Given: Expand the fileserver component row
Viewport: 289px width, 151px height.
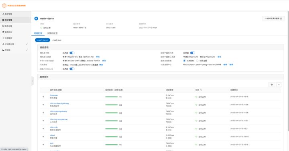Looking at the screenshot, I should [43, 97].
